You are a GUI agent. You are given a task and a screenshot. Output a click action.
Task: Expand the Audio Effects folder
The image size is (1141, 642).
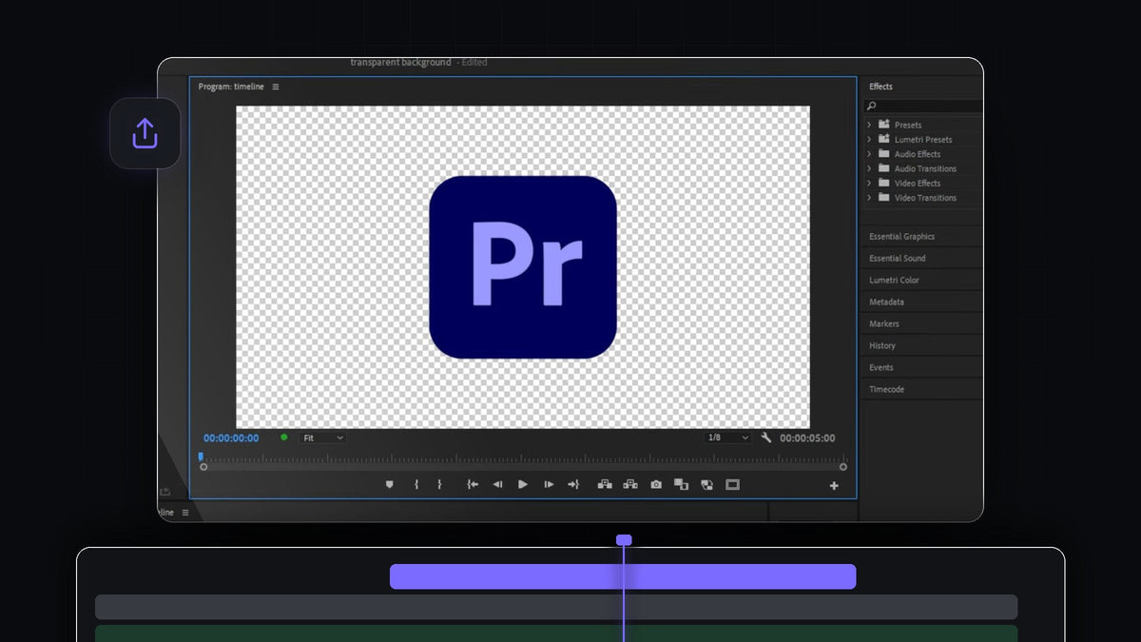(x=869, y=154)
